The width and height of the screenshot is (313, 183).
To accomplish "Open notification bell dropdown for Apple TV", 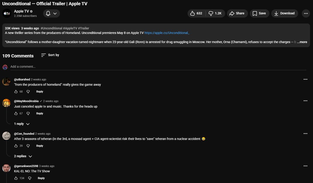I will [x=51, y=13].
